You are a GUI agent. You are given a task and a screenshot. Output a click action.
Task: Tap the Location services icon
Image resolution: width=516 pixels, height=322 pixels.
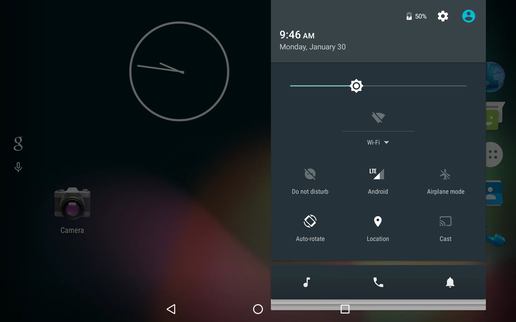[378, 221]
